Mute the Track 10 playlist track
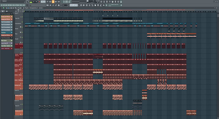Screen dimensions: 219x119 [x=22, y=22]
